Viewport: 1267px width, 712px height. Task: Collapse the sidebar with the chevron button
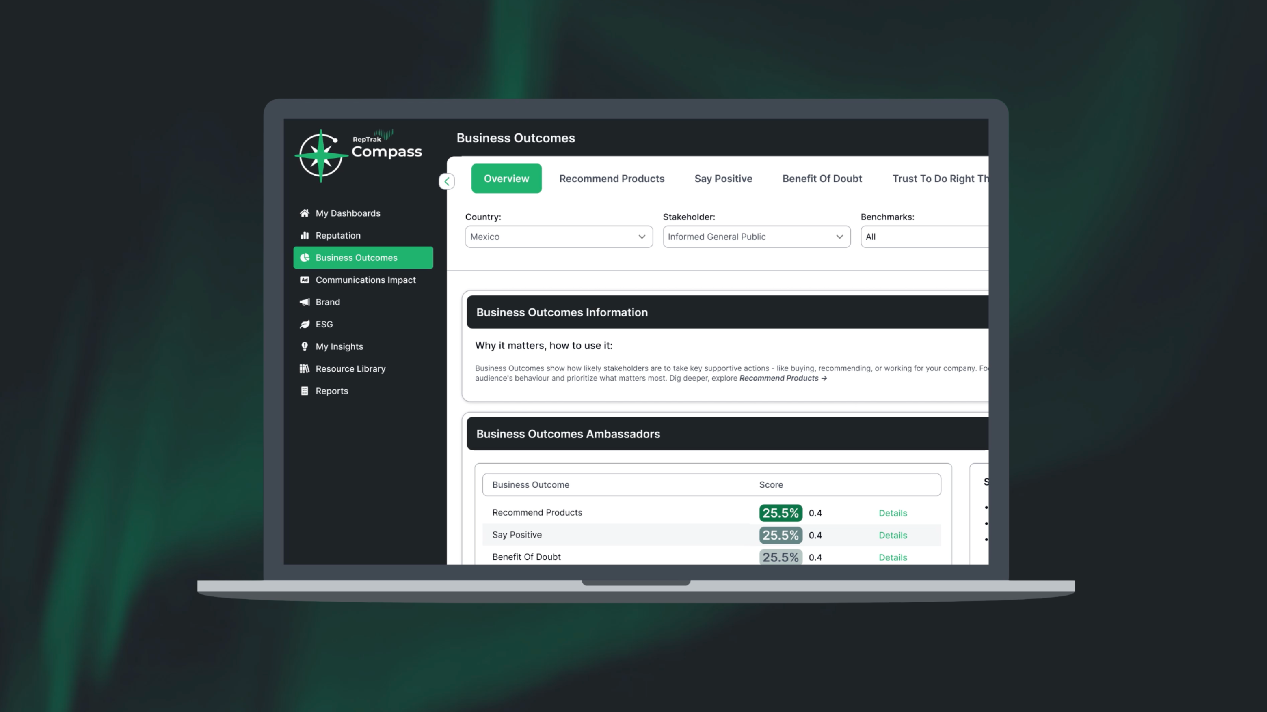coord(447,181)
